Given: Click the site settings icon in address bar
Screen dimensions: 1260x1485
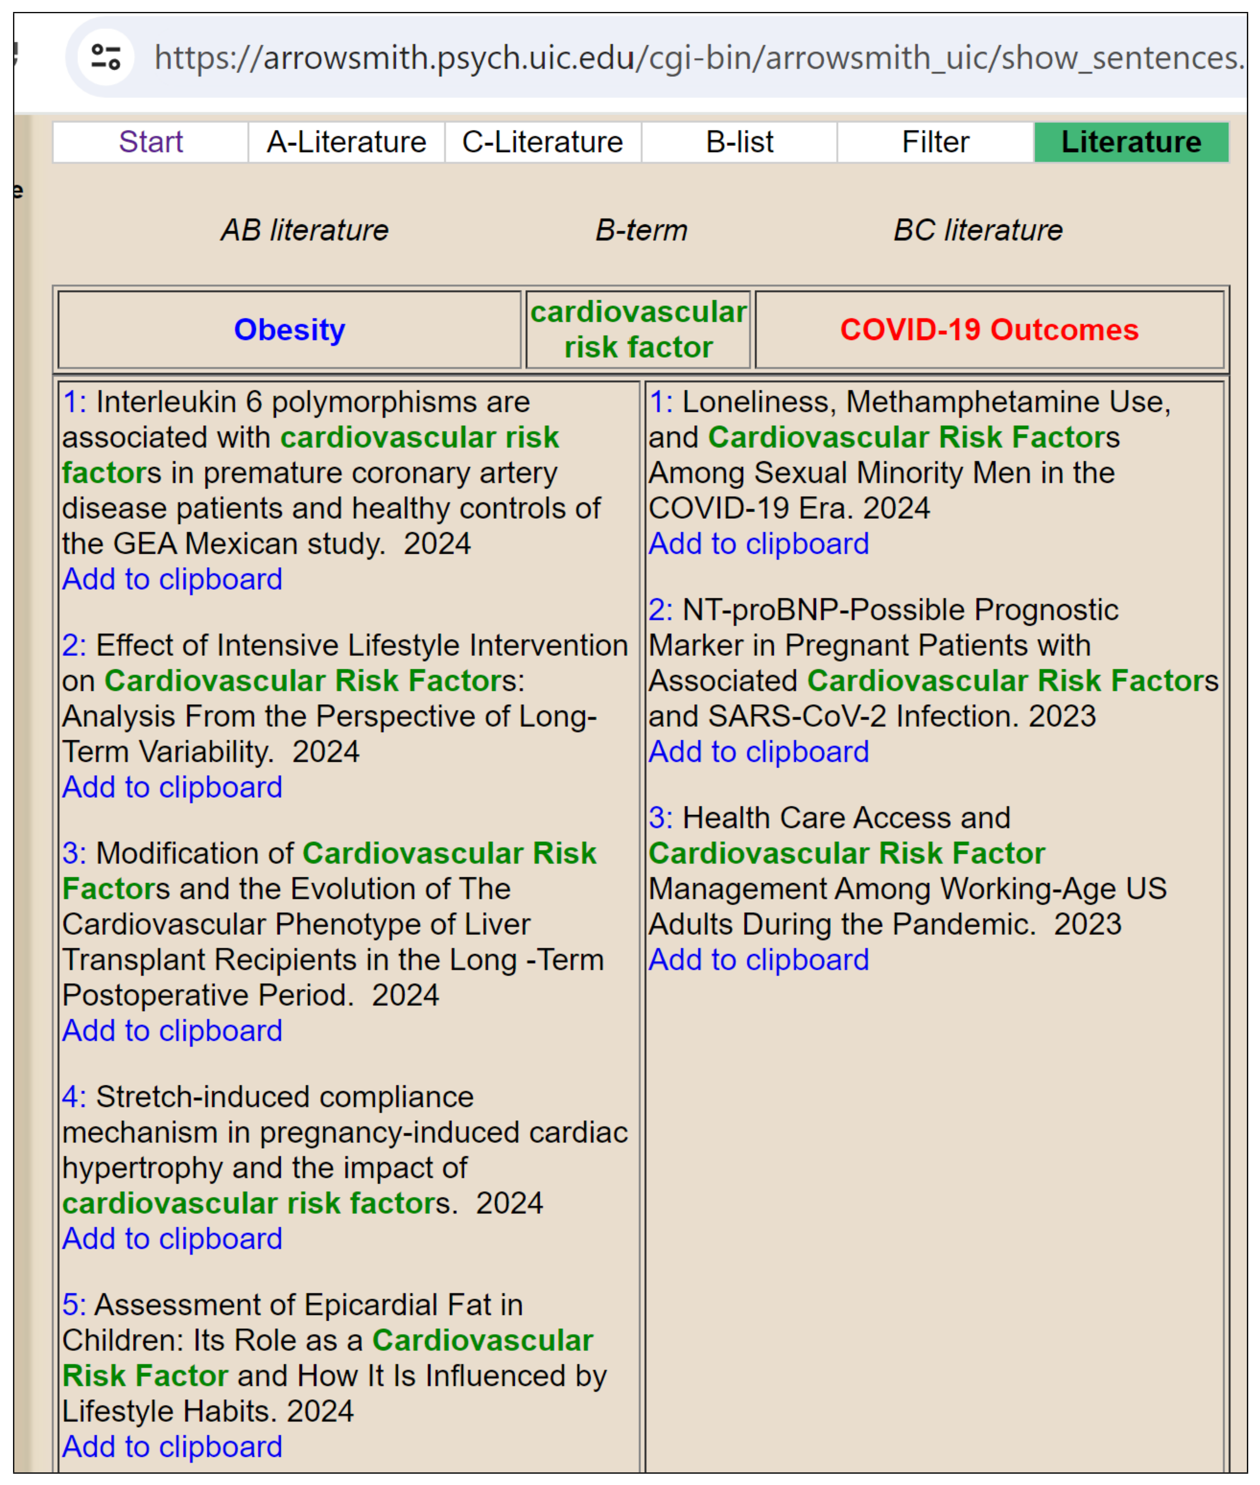Looking at the screenshot, I should pyautogui.click(x=106, y=57).
